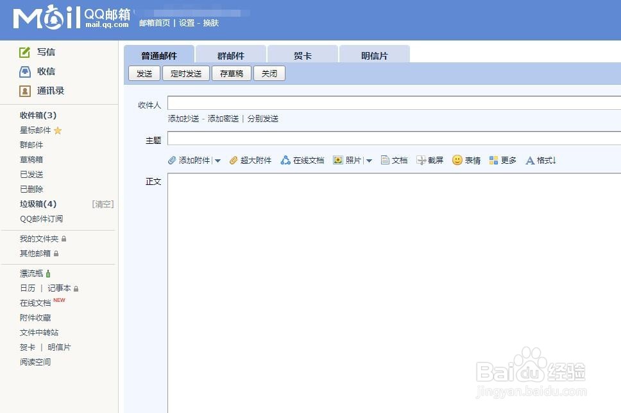Open the 收信 (Receive Mail) icon
Viewport: 621px width, 413px height.
[x=27, y=71]
